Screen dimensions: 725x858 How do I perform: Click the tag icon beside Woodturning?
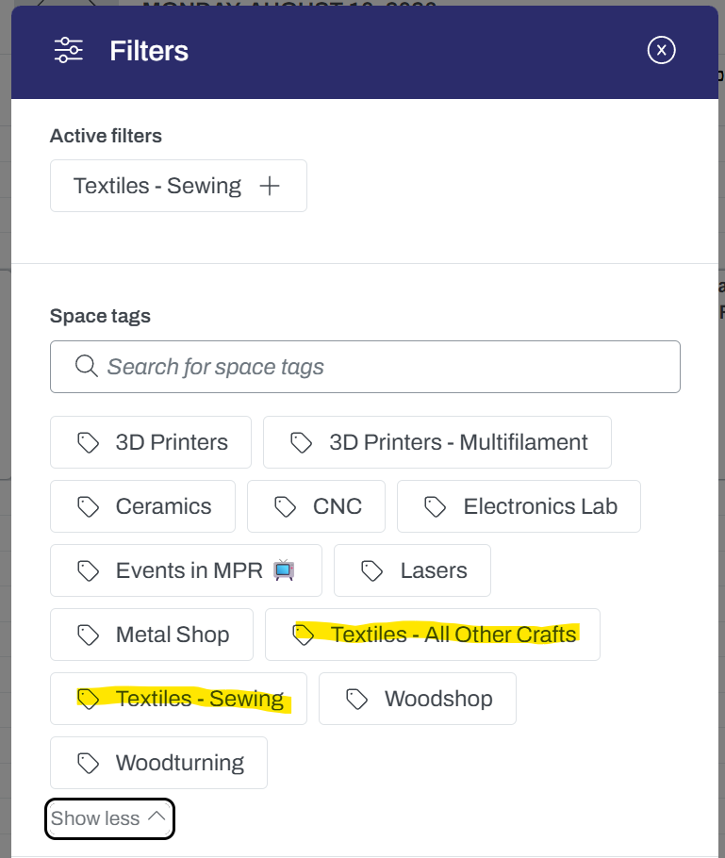[88, 763]
